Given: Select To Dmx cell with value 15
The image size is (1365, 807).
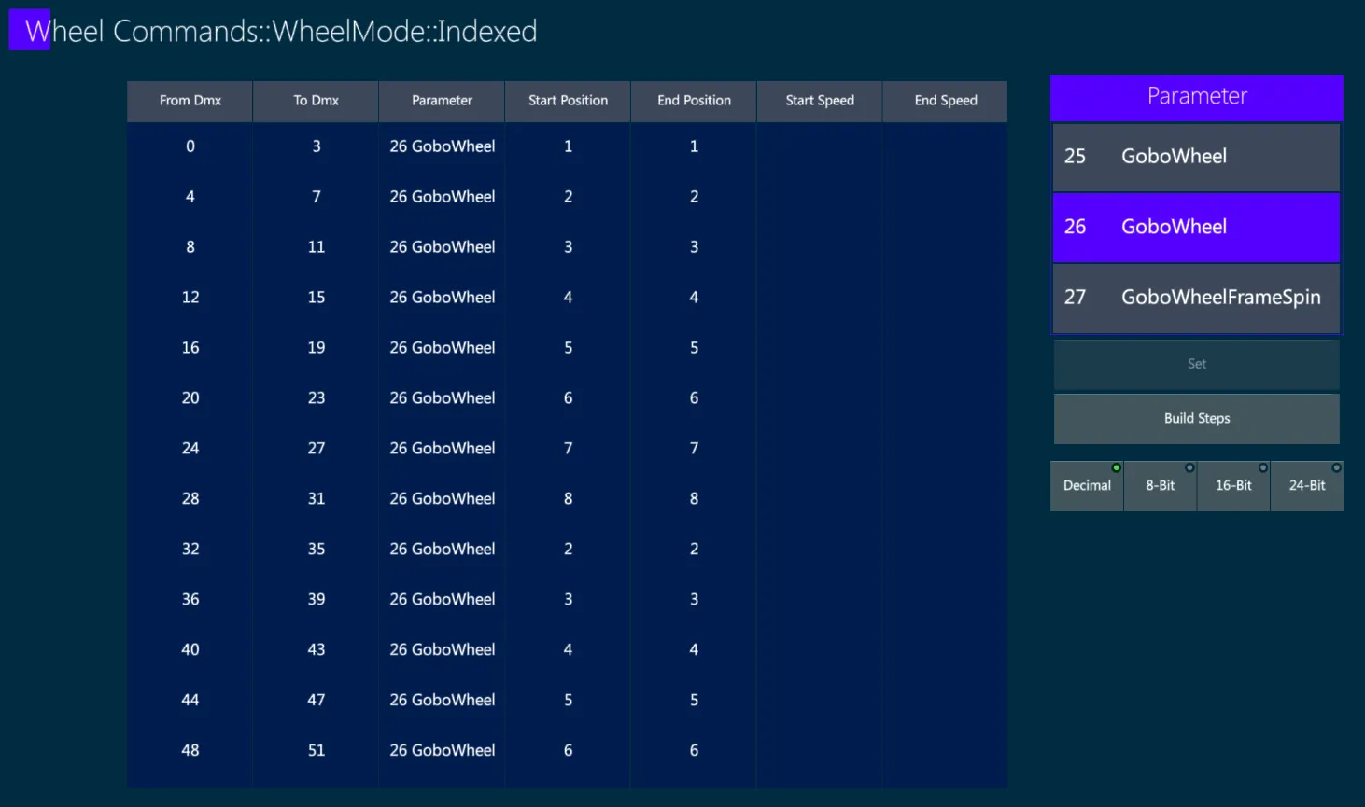Looking at the screenshot, I should 317,298.
